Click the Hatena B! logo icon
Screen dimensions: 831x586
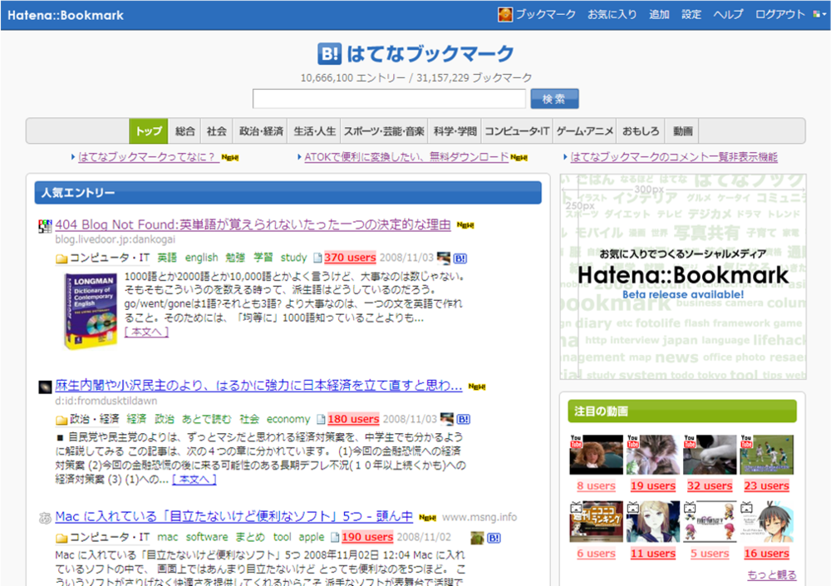(330, 53)
